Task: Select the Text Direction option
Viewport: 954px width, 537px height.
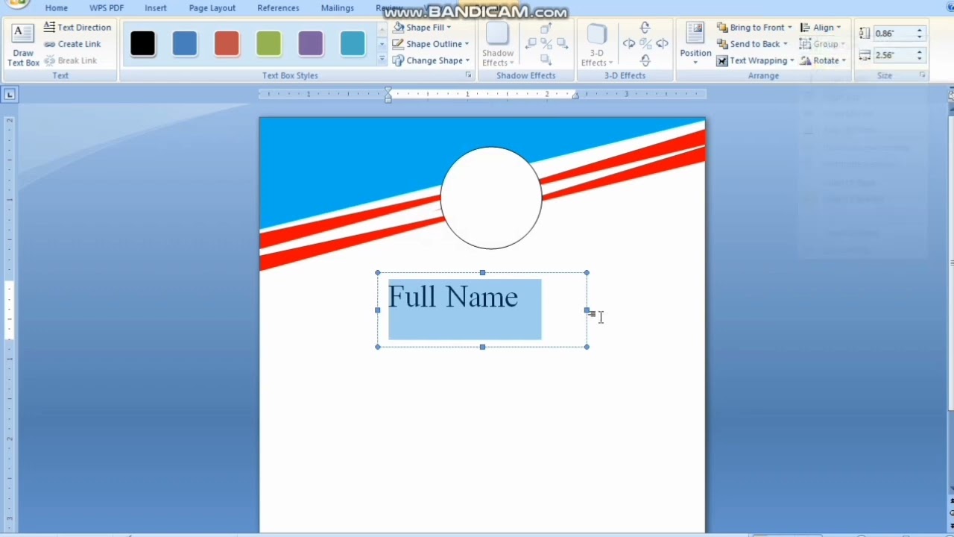Action: [78, 28]
